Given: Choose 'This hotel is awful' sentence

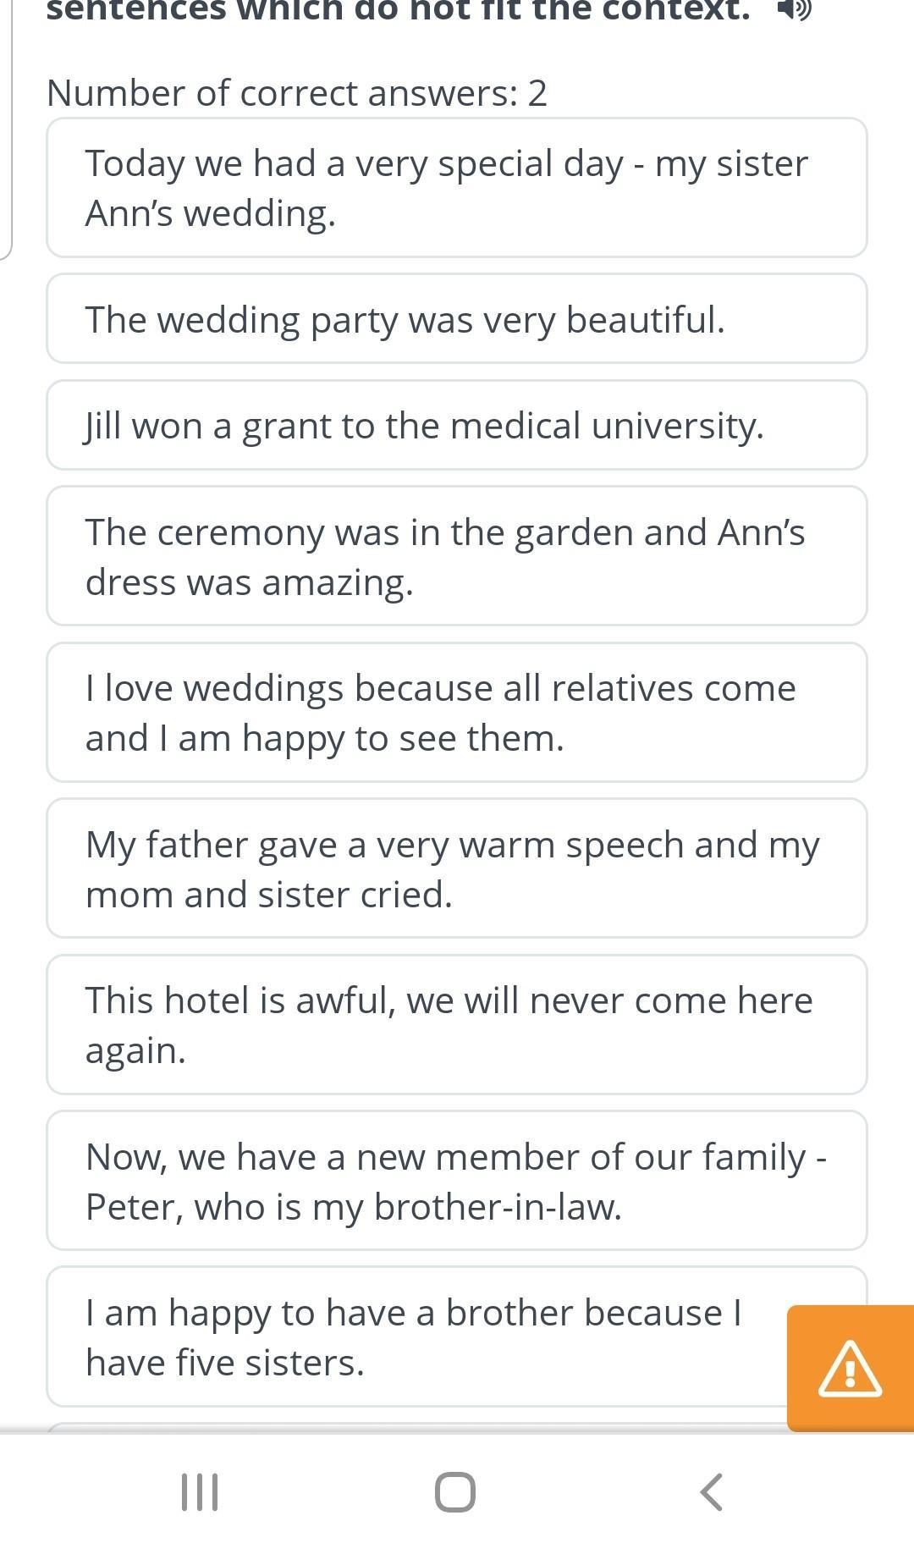Looking at the screenshot, I should click(x=457, y=1025).
